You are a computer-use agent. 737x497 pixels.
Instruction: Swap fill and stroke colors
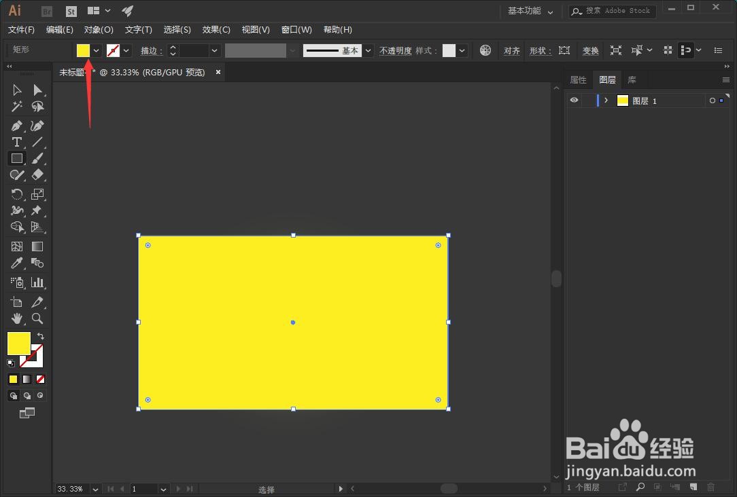40,336
